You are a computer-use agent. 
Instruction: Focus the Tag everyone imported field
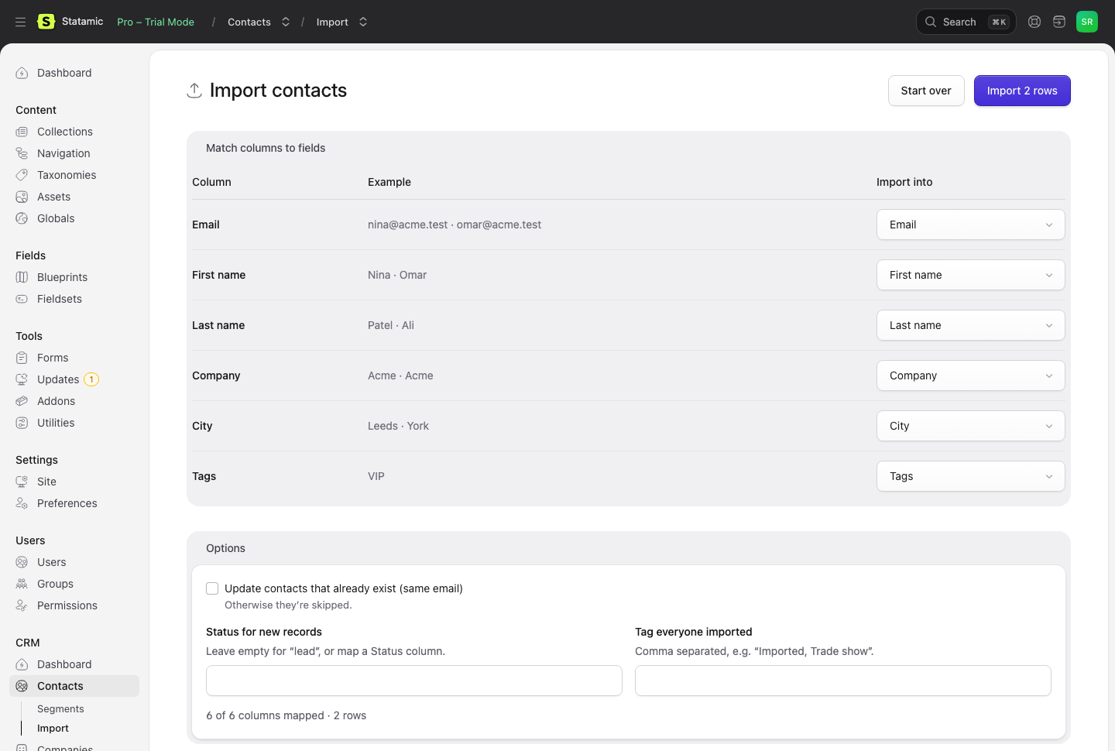843,681
